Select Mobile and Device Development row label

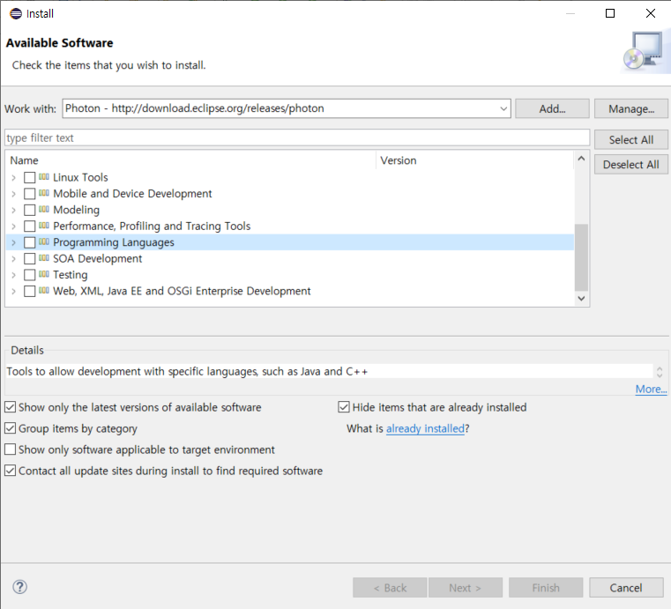pyautogui.click(x=132, y=194)
